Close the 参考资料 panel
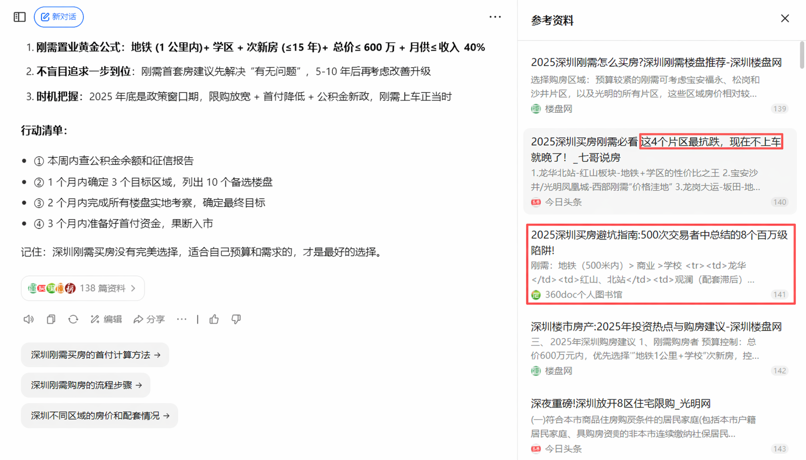The width and height of the screenshot is (806, 460). [785, 18]
